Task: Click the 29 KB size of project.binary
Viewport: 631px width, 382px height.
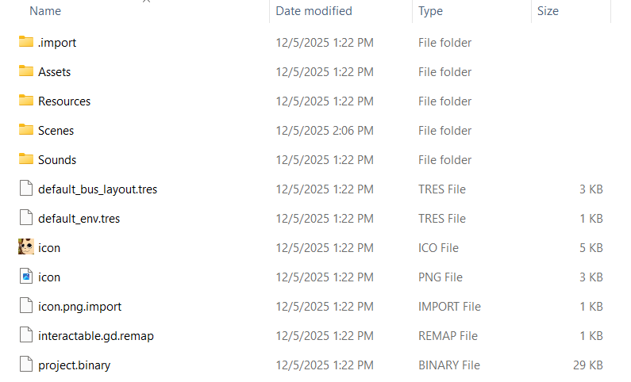Action: (588, 365)
